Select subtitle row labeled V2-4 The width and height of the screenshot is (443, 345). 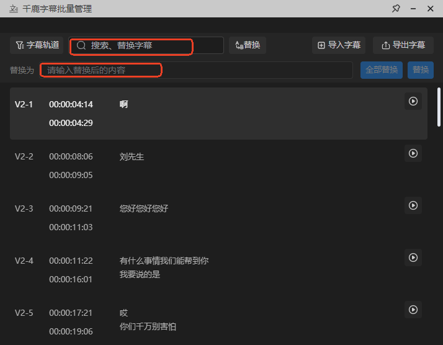click(24, 261)
